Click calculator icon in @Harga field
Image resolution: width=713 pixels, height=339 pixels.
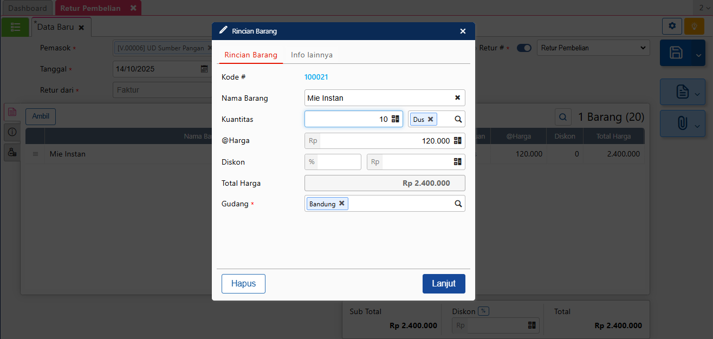458,141
